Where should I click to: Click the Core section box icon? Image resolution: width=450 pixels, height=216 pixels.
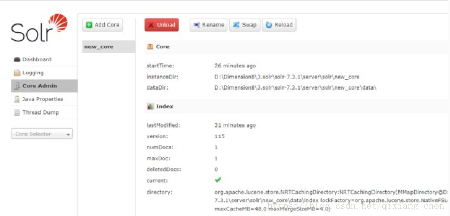(150, 46)
